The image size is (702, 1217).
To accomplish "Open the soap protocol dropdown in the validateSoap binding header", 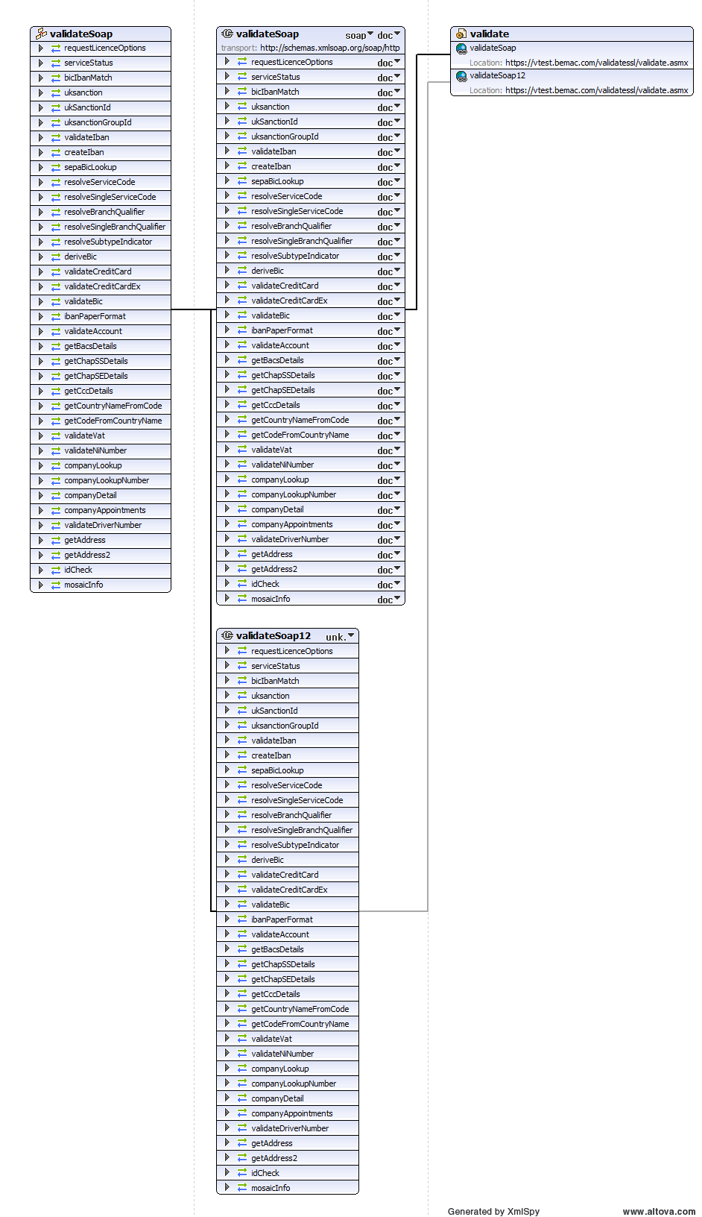I will click(359, 35).
